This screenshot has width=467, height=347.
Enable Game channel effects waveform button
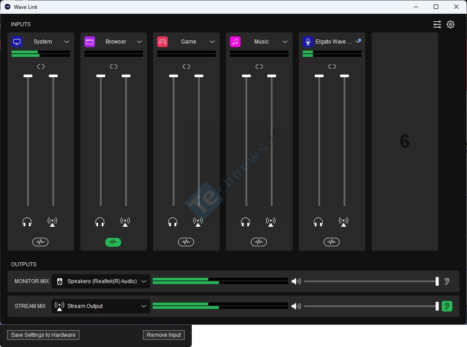click(186, 242)
